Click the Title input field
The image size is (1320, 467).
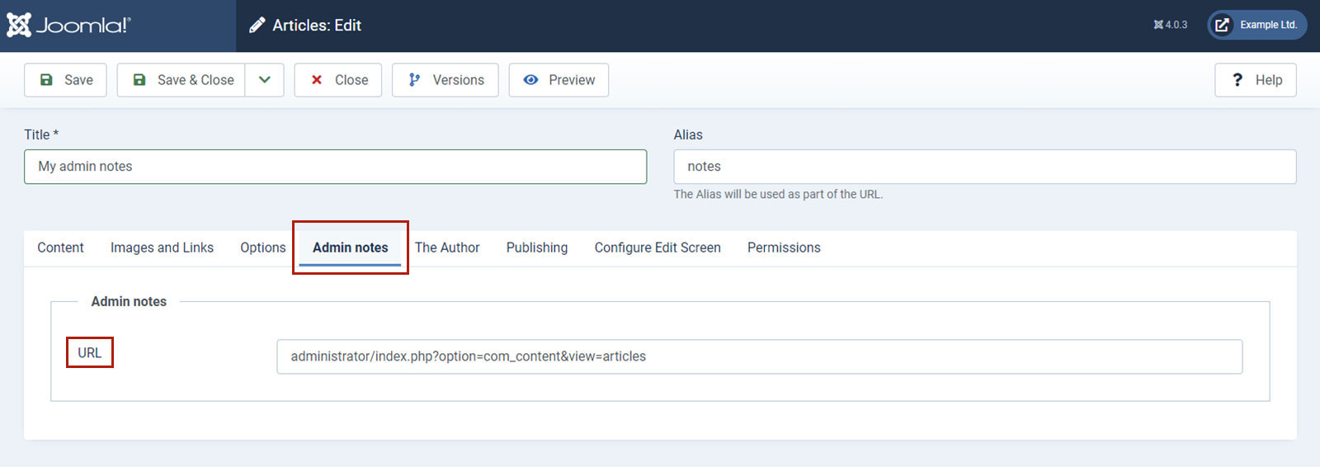[x=335, y=167]
